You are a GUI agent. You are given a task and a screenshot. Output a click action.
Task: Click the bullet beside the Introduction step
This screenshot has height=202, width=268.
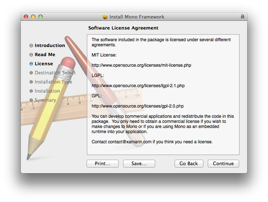pyautogui.click(x=31, y=46)
